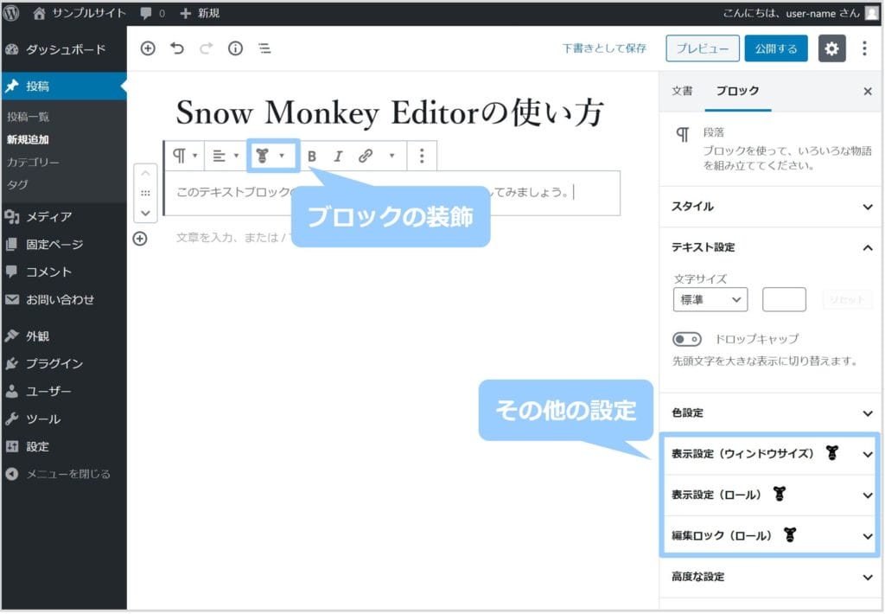Switch to the 文書 tab

[682, 91]
